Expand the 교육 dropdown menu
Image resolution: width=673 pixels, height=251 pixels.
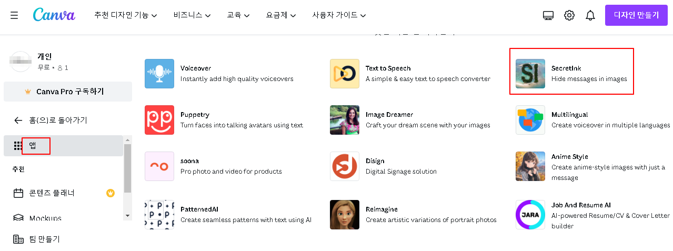[x=238, y=15]
